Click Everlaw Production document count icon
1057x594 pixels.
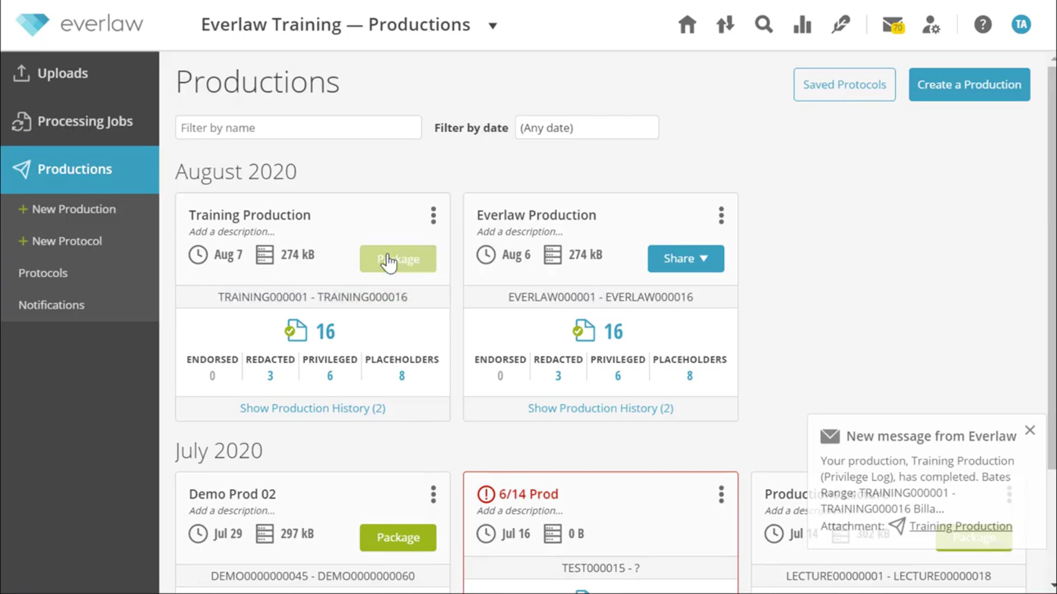tap(584, 331)
